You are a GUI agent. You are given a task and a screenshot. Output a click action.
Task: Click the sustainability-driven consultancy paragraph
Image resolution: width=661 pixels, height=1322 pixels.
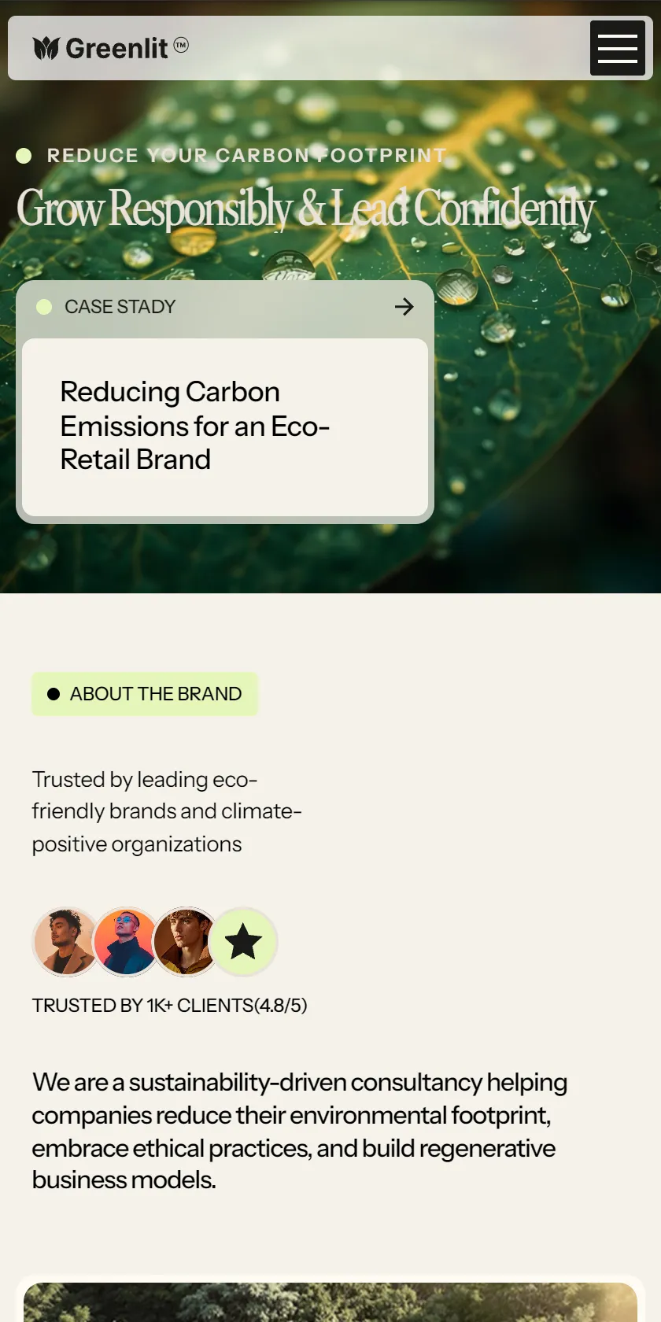pyautogui.click(x=299, y=1131)
